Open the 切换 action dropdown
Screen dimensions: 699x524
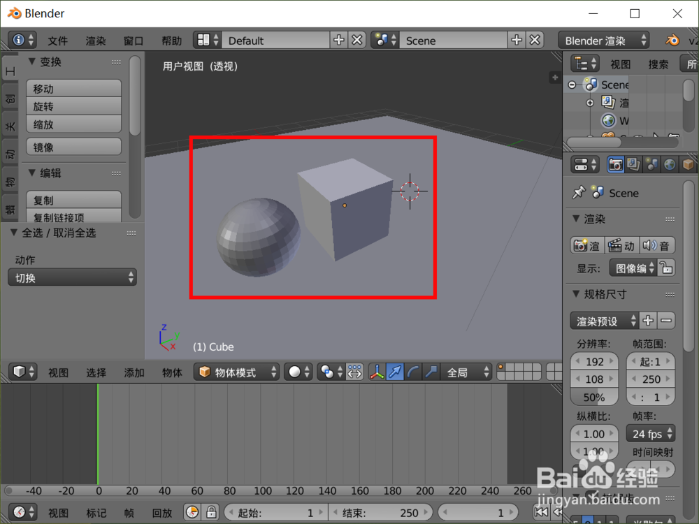click(72, 277)
